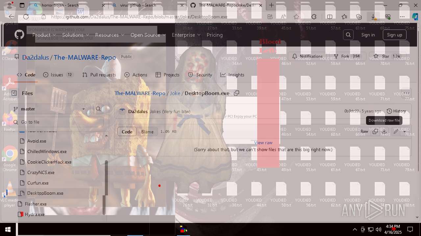This screenshot has width=421, height=236.
Task: Open the Issues tab
Action: [x=58, y=75]
